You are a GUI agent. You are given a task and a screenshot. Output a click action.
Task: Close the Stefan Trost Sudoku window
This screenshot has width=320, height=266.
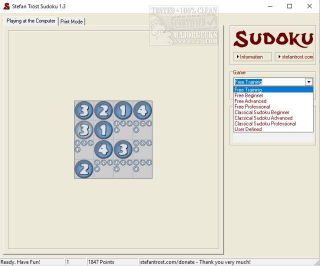[309, 6]
